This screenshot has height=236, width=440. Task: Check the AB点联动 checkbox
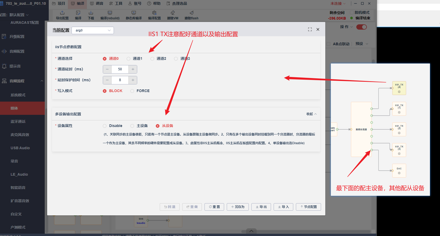coord(329,44)
